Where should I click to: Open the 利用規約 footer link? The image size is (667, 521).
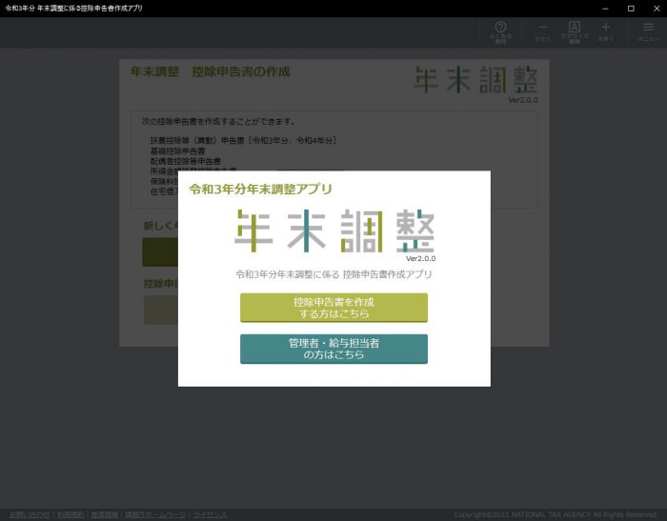point(71,514)
